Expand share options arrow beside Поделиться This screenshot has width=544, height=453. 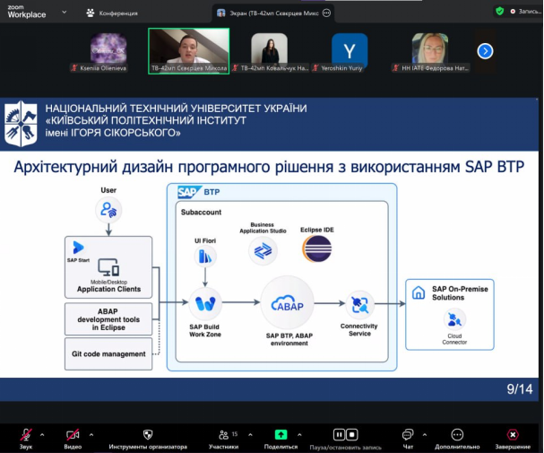[299, 434]
